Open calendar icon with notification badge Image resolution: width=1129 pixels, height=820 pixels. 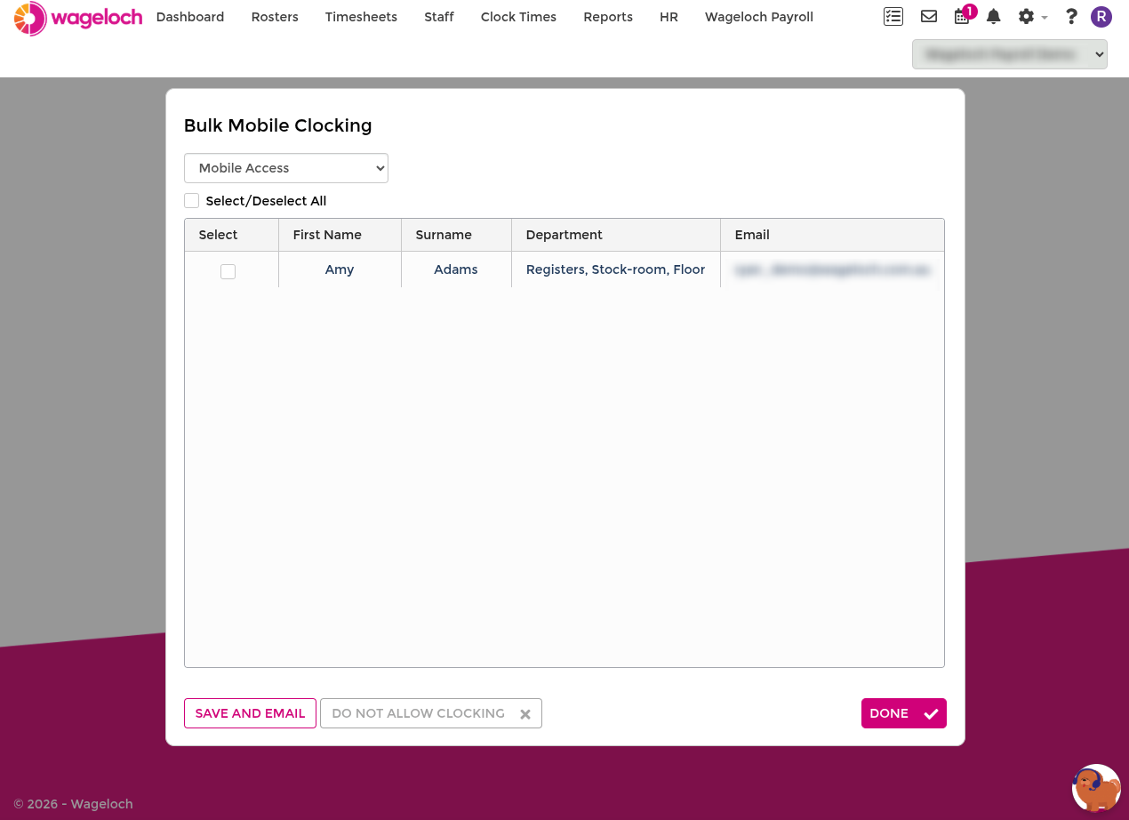[x=964, y=15]
